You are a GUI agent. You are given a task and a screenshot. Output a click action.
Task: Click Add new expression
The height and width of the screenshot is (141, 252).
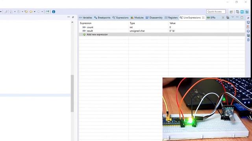coord(97,34)
